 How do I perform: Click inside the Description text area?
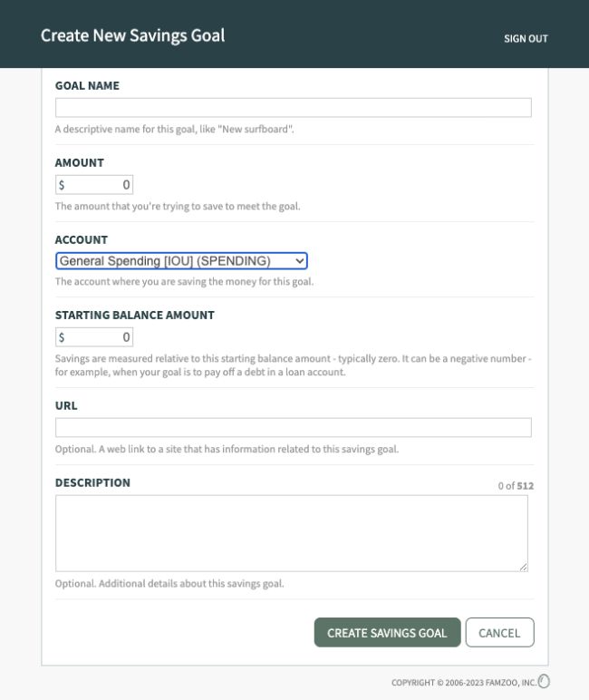click(x=292, y=533)
